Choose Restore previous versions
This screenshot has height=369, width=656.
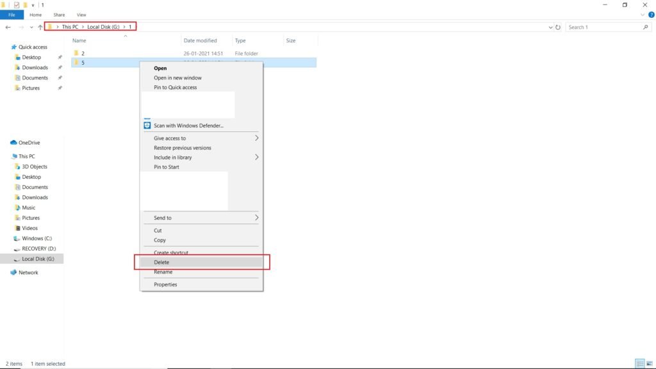[183, 148]
